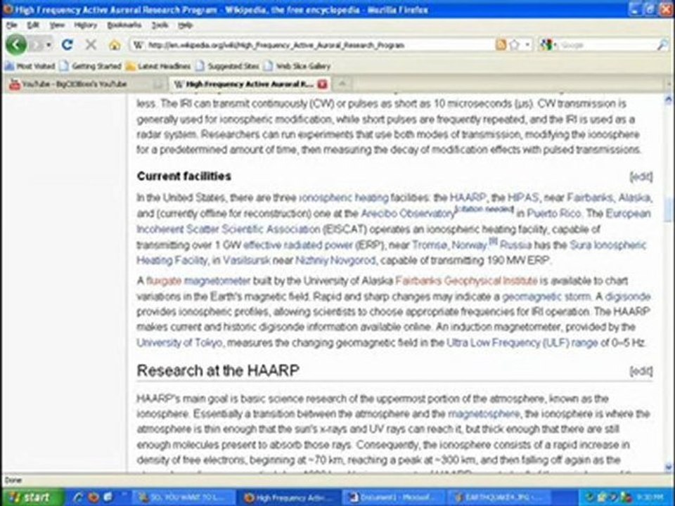Viewport: 675px width, 506px height.
Task: Launch Internet Explorer from Quick Launch
Action: click(x=78, y=498)
